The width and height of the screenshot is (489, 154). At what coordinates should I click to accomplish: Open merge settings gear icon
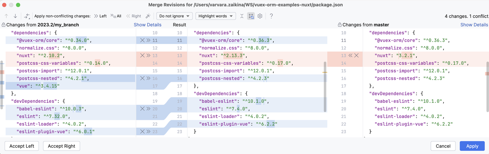[260, 16]
